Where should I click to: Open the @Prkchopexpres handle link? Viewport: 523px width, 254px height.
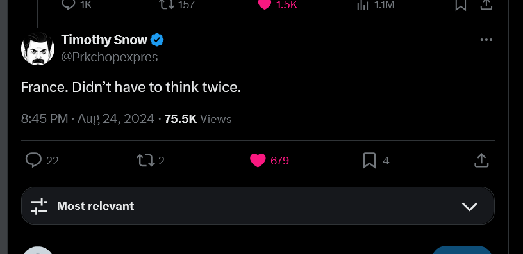pyautogui.click(x=110, y=57)
